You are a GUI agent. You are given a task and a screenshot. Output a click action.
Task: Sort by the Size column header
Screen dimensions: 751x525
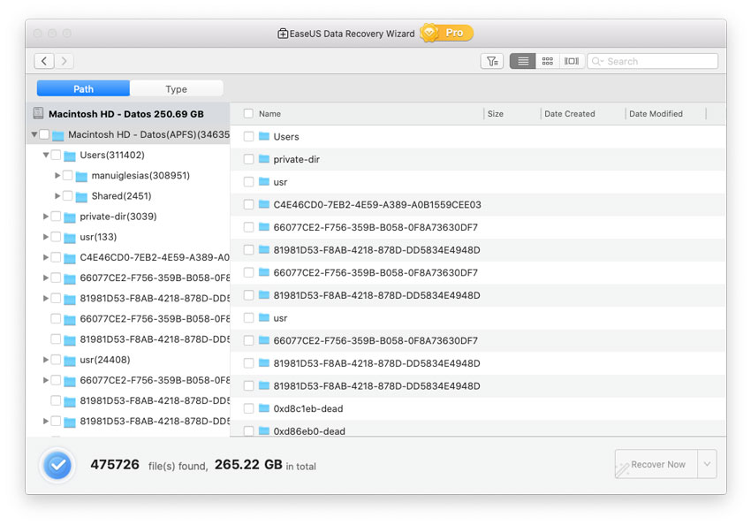(x=496, y=114)
